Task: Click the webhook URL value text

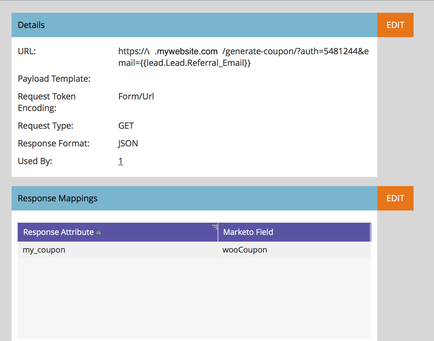Action: 243,57
